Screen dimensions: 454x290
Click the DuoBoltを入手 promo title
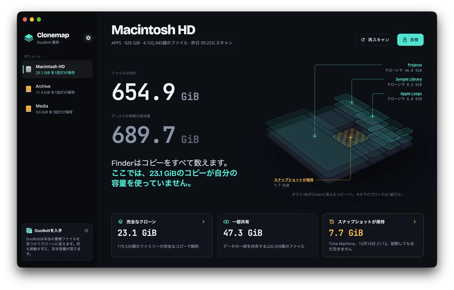[48, 231]
